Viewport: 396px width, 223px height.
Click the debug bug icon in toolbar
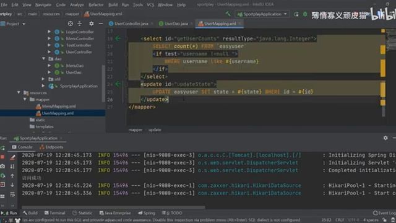[x=305, y=14]
